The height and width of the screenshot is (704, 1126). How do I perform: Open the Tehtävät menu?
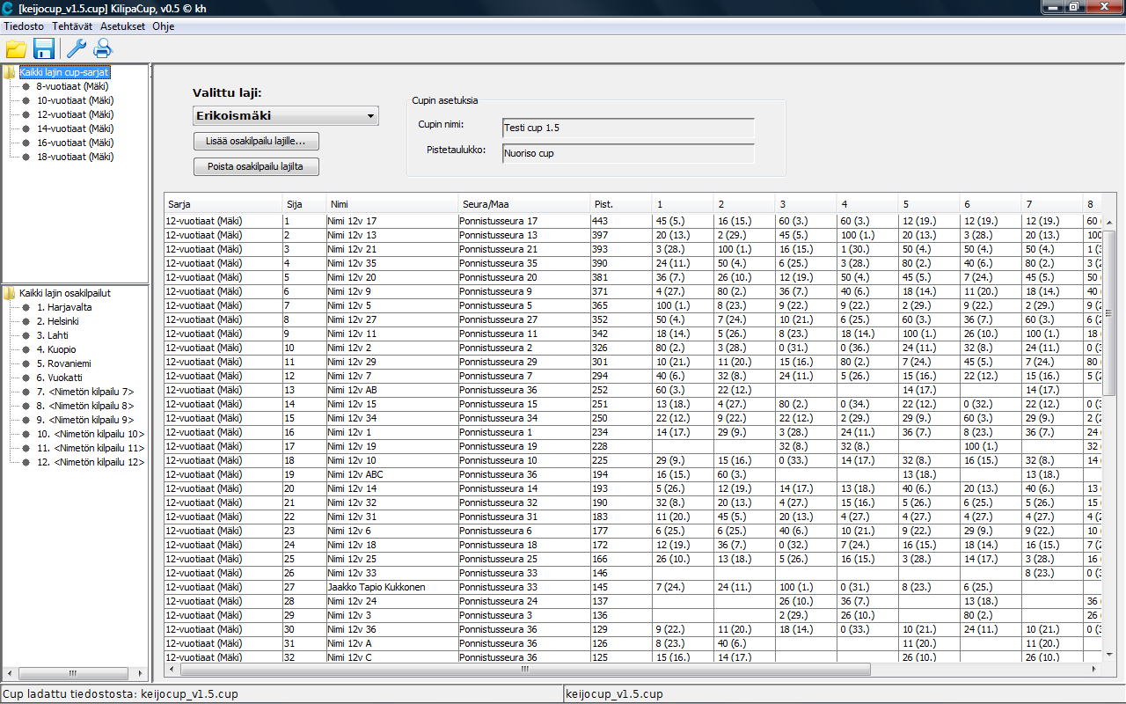[73, 26]
